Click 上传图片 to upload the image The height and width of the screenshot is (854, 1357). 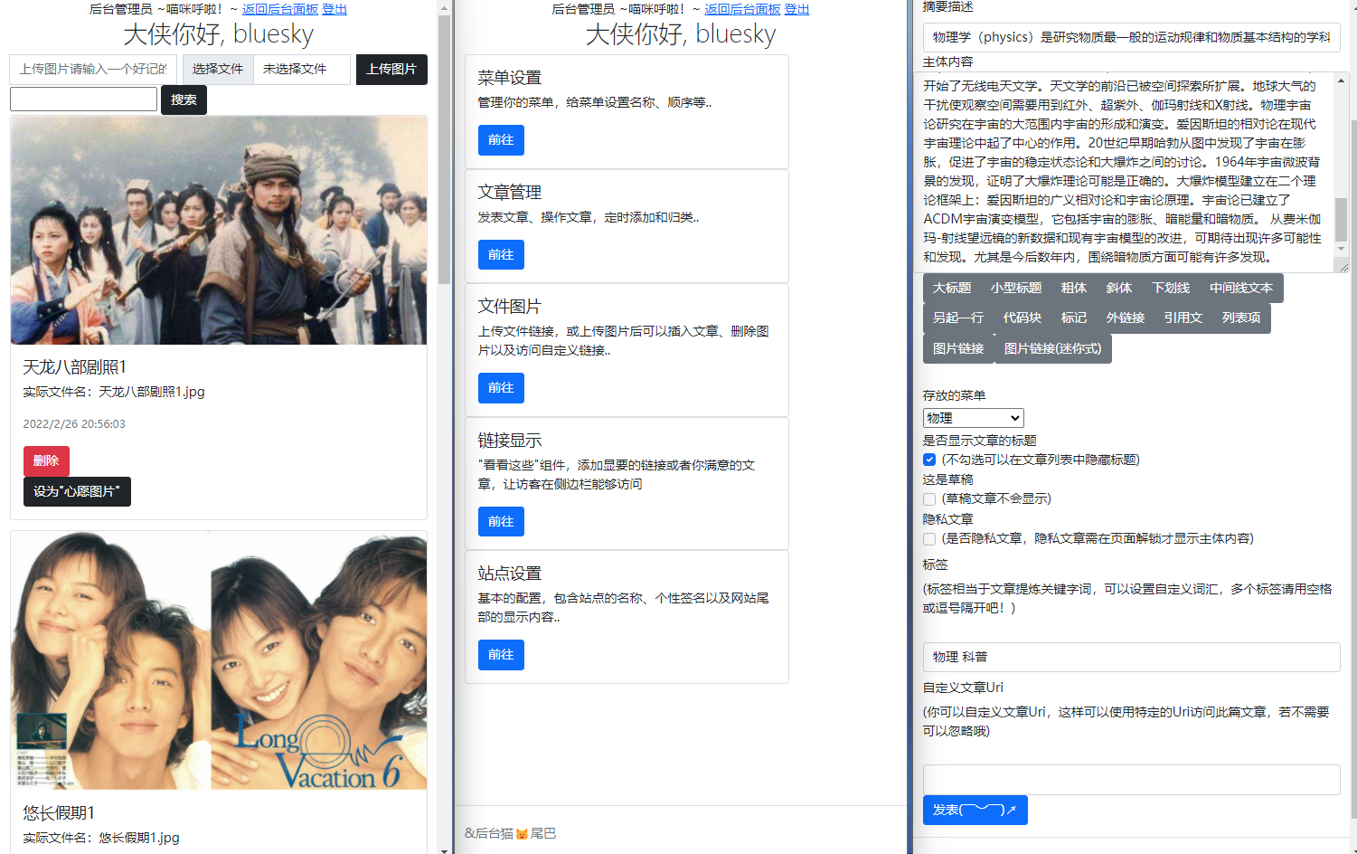pyautogui.click(x=391, y=70)
